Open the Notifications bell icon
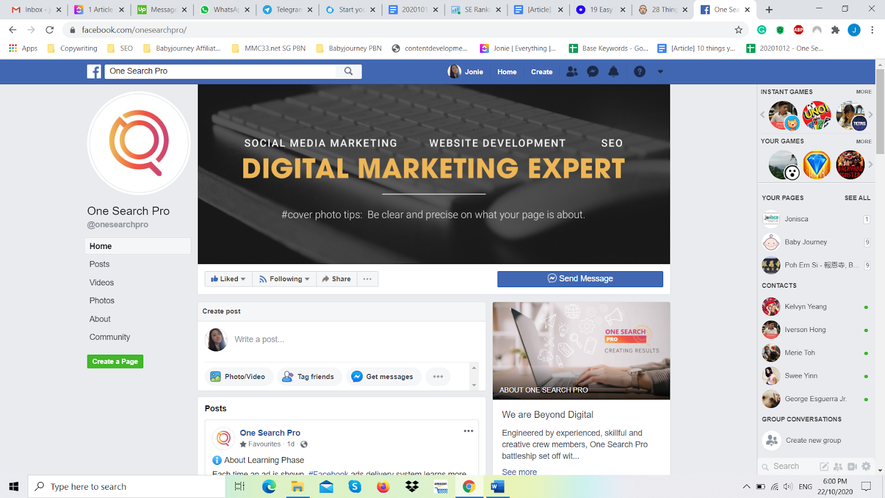This screenshot has height=498, width=885. pyautogui.click(x=613, y=71)
